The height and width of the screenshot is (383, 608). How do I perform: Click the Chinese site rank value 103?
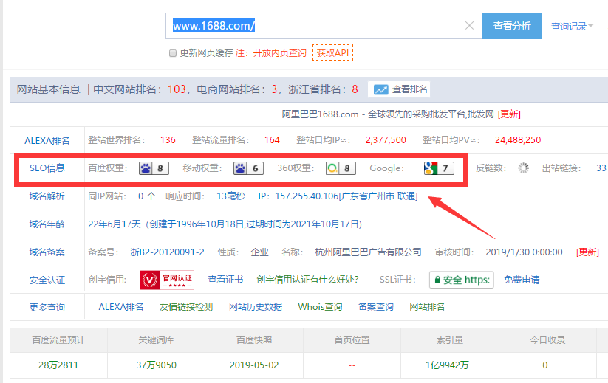tap(177, 89)
